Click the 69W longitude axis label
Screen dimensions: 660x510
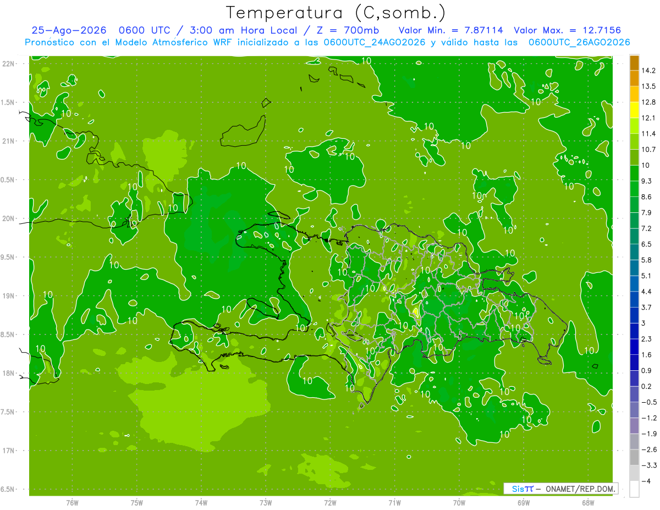pos(524,502)
